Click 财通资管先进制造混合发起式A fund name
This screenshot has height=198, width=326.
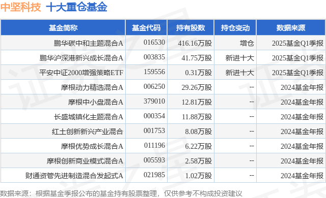click(x=74, y=176)
